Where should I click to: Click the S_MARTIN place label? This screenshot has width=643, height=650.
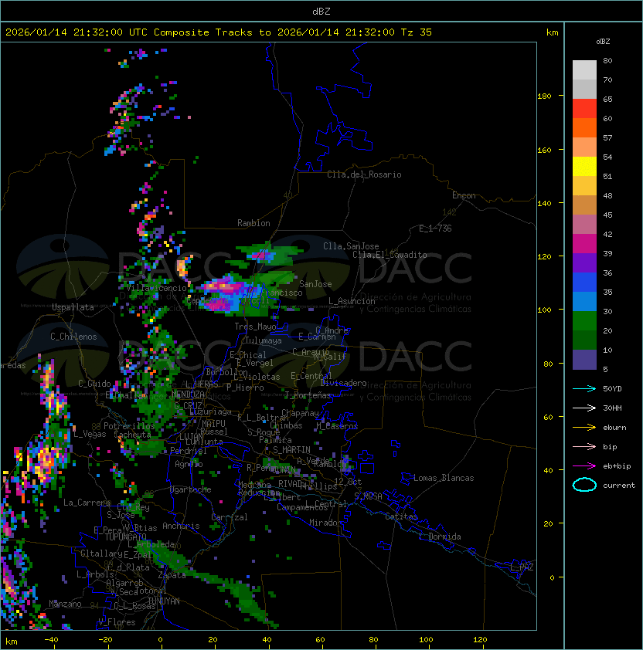[x=291, y=450]
